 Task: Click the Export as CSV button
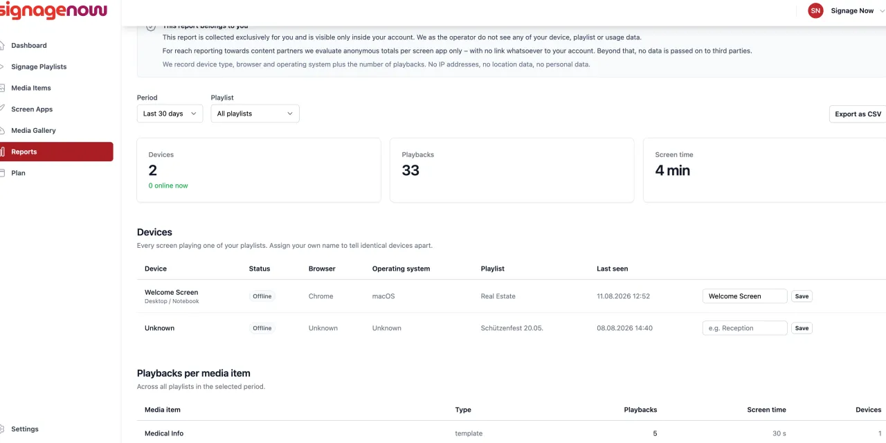(858, 114)
